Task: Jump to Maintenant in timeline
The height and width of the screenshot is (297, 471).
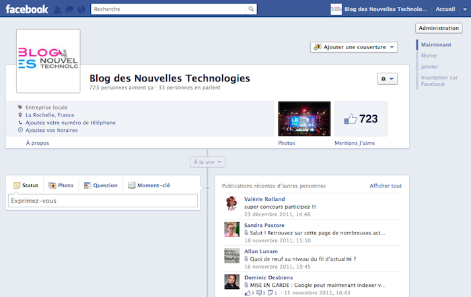Action: (x=436, y=45)
